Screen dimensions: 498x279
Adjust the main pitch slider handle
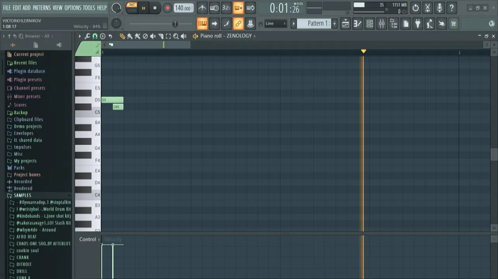click(175, 24)
